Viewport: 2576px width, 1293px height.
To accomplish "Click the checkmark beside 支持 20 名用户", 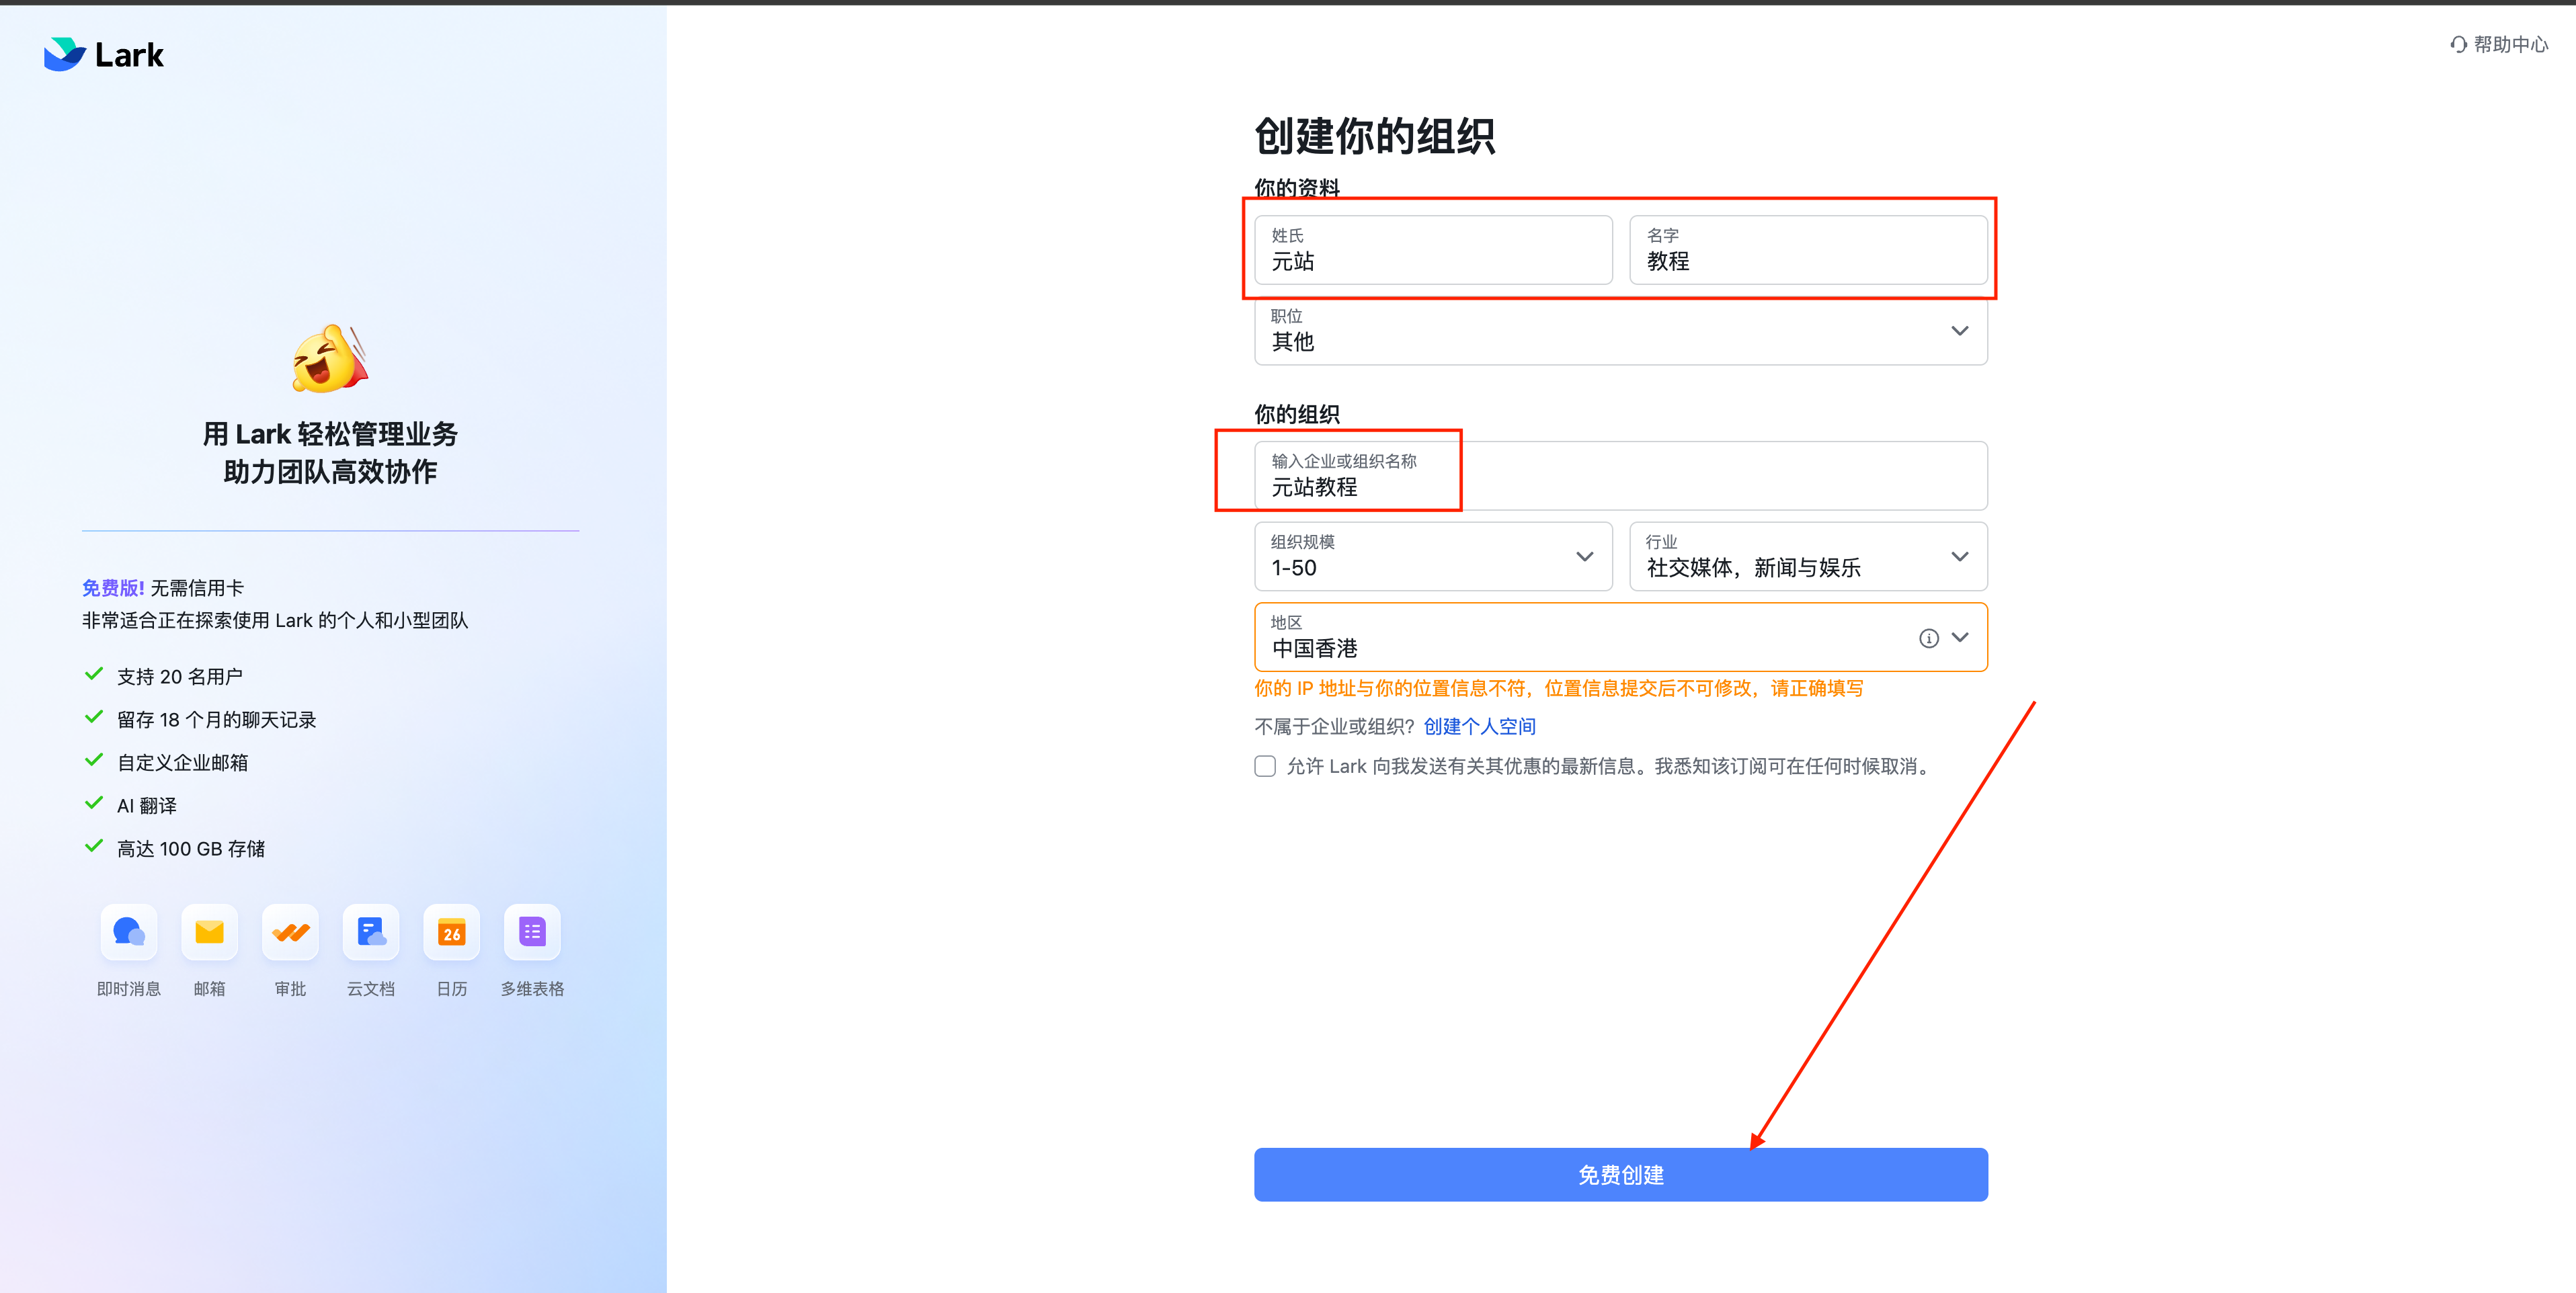I will (x=94, y=675).
